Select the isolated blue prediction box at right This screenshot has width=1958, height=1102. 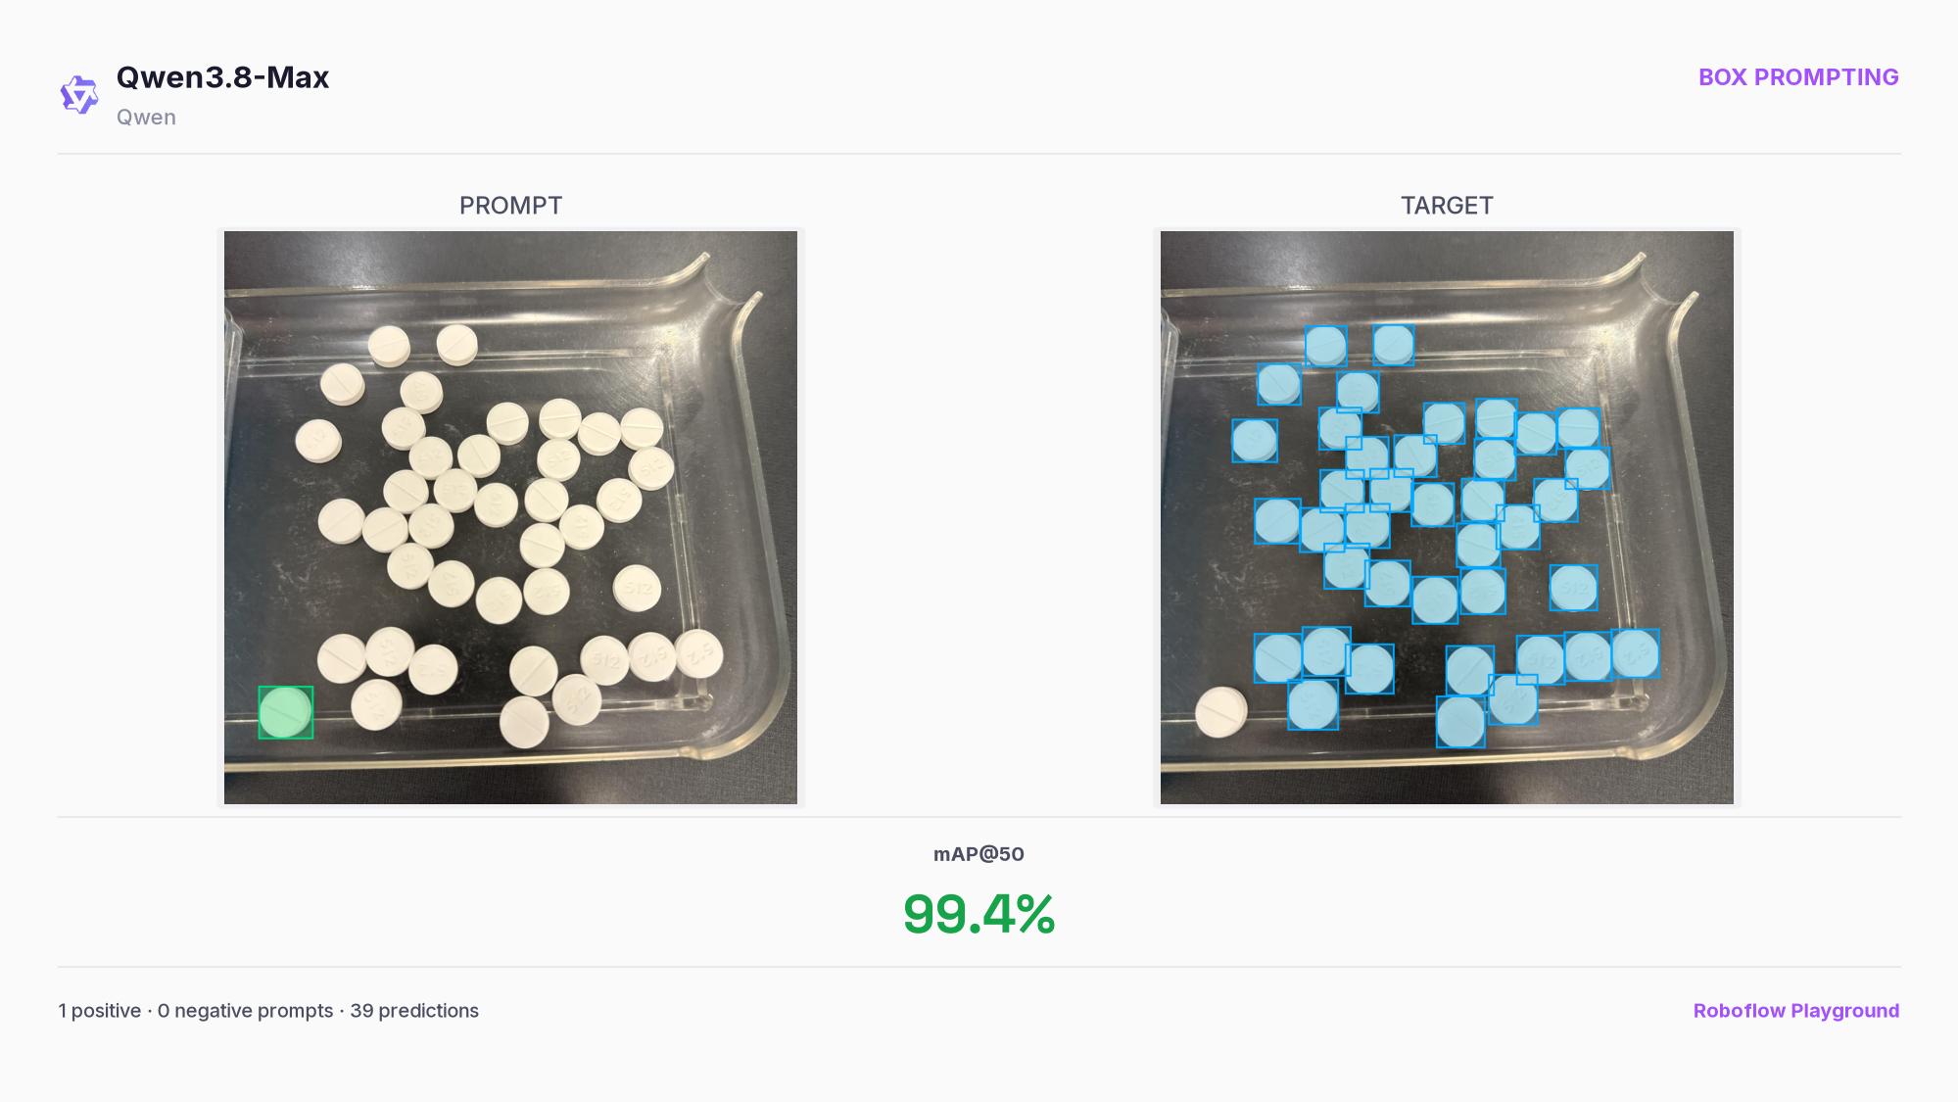1573,588
